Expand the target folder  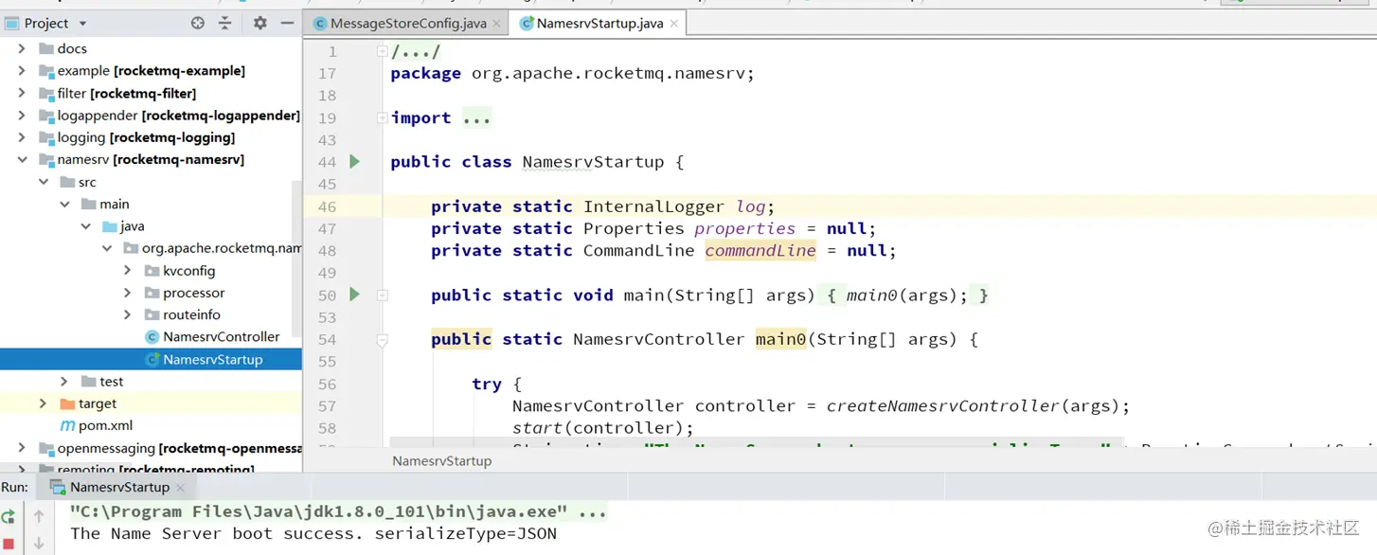click(44, 403)
